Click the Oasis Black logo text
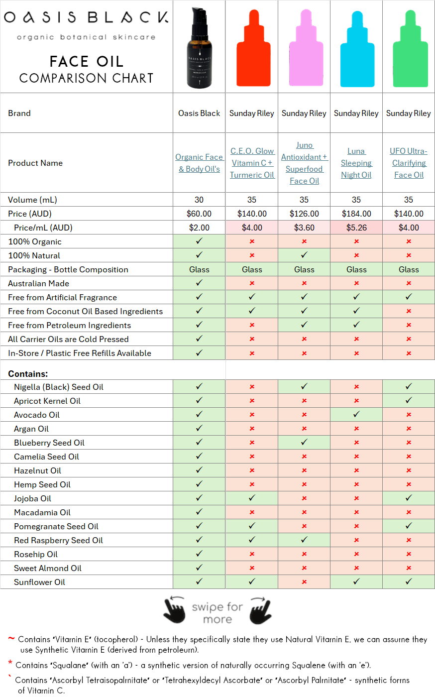Screen dimensions: 435x697 pos(86,18)
